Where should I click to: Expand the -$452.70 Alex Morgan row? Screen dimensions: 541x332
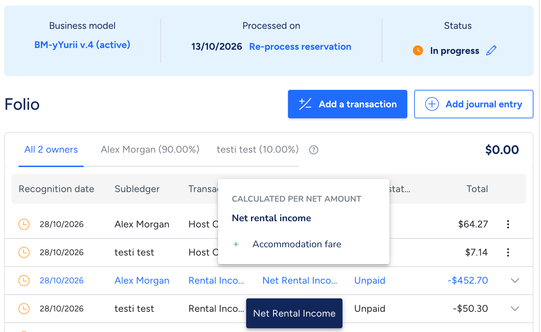(515, 281)
